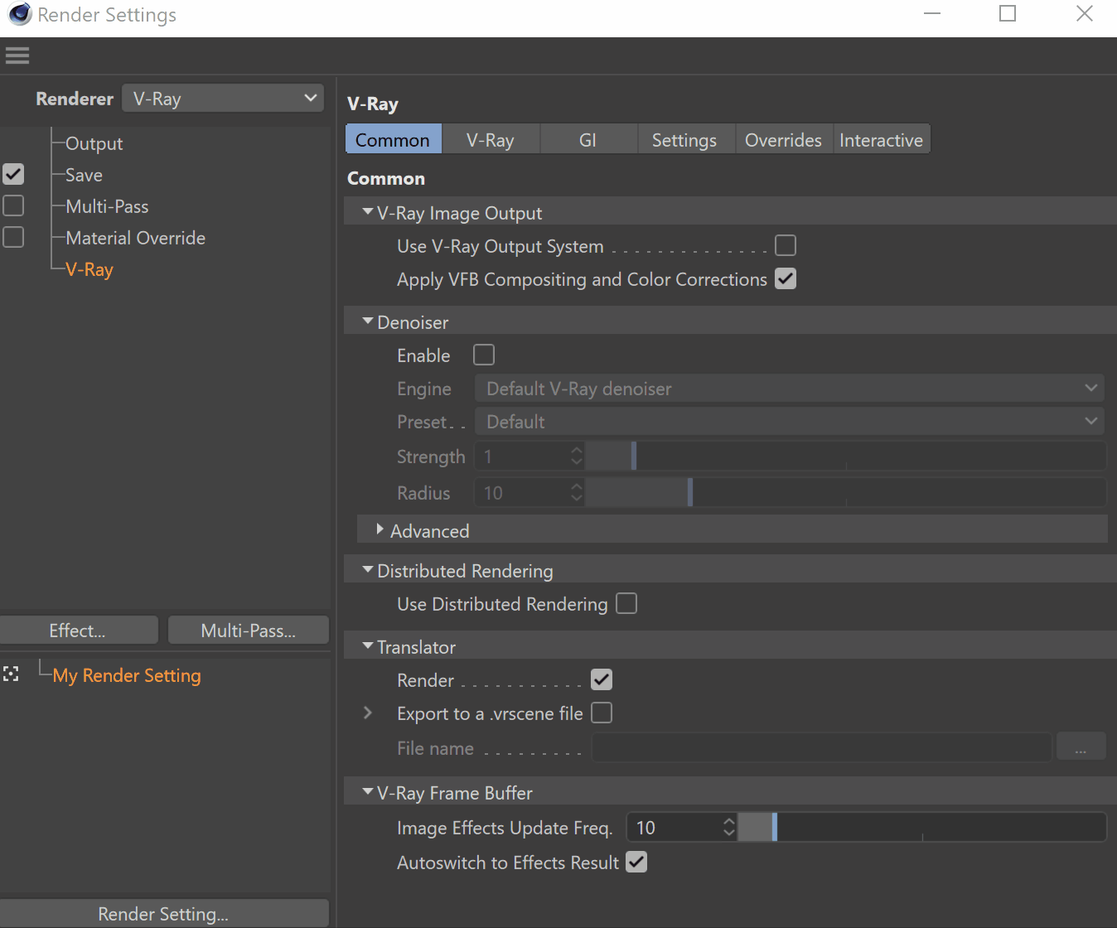Click the Multi-Pass... button

pos(248,631)
